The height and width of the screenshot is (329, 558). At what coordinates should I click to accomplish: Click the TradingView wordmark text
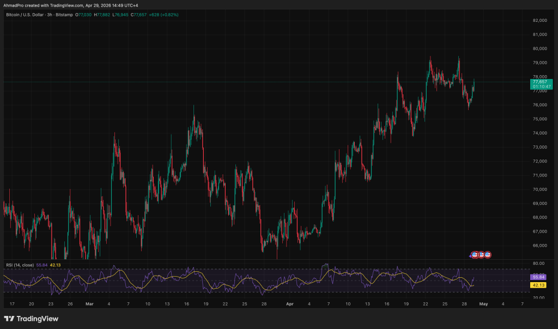[x=38, y=319]
